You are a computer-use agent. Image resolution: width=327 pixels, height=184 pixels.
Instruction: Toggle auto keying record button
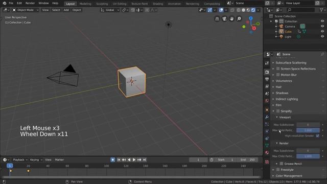[x=112, y=160]
